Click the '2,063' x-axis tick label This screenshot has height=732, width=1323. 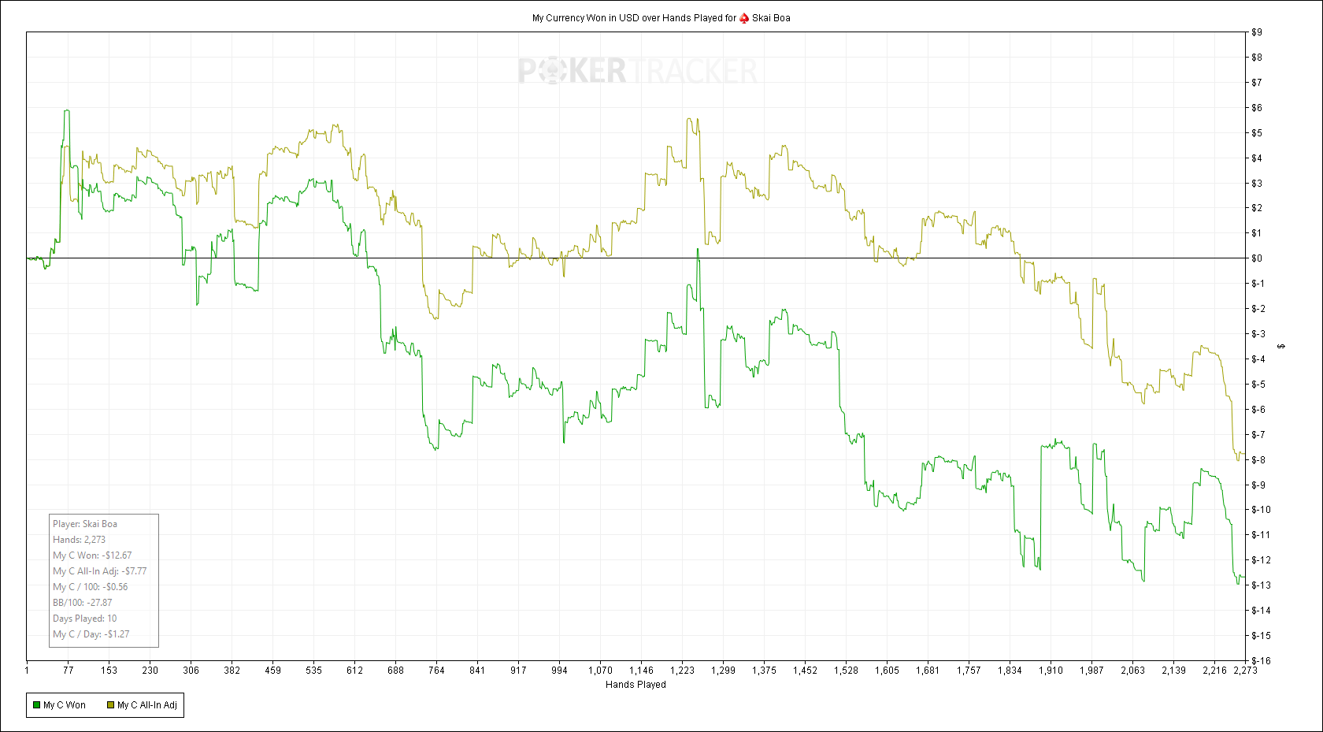point(1132,671)
